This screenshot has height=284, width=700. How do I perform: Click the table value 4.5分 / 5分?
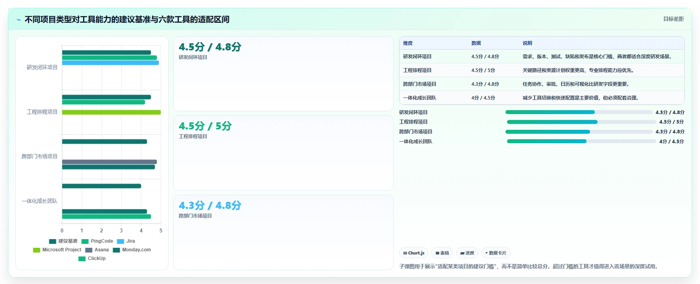click(483, 70)
